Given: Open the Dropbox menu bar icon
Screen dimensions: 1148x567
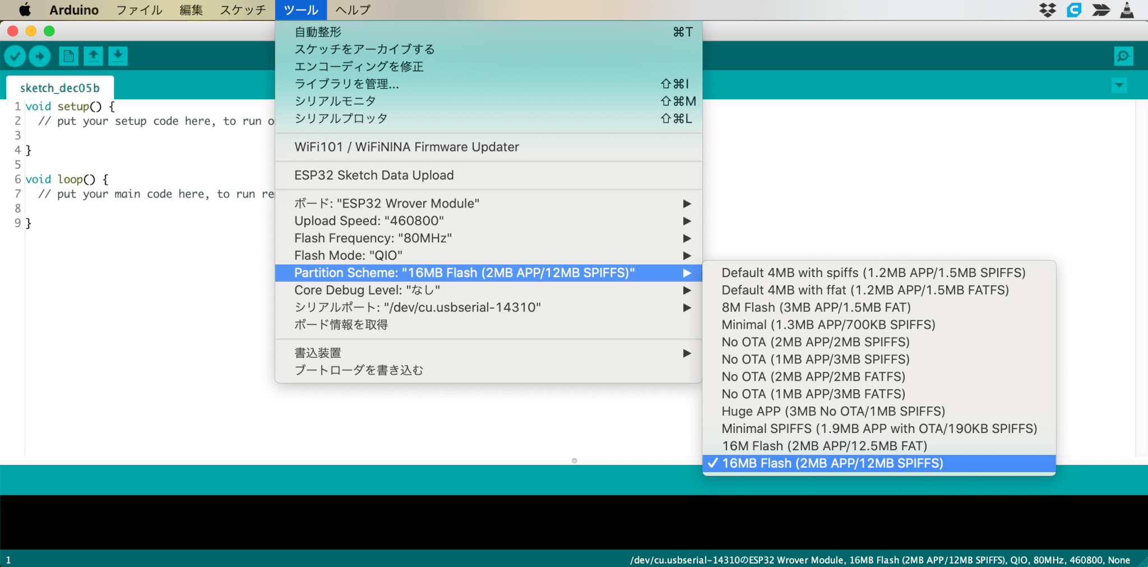Looking at the screenshot, I should (1047, 10).
